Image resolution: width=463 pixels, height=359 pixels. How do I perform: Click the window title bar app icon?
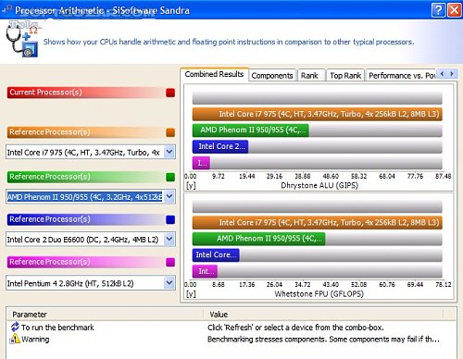(6, 10)
